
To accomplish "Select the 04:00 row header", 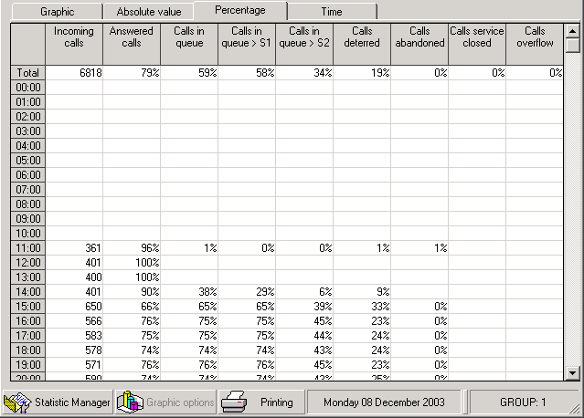I will 28,146.
